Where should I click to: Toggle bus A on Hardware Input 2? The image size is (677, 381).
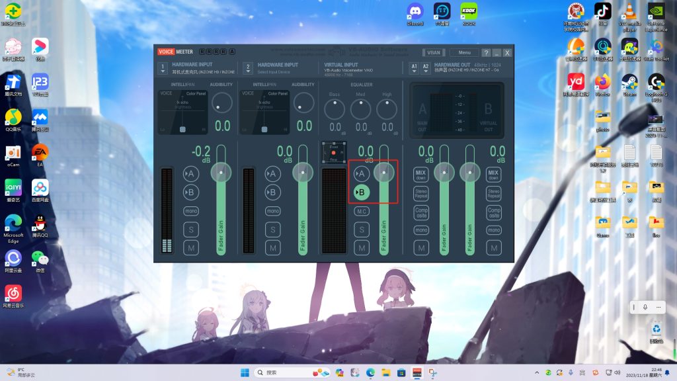click(272, 174)
